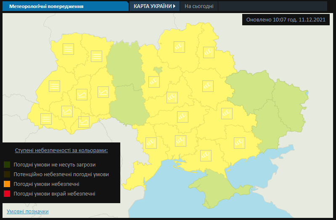Click the Ступені небезпечності за кольорами heading link

point(61,150)
